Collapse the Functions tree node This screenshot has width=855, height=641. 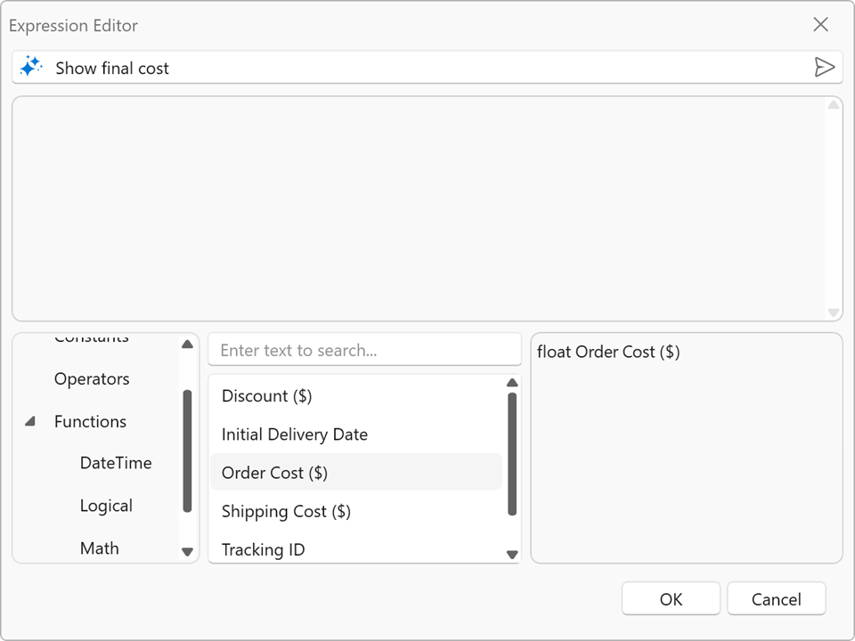30,421
